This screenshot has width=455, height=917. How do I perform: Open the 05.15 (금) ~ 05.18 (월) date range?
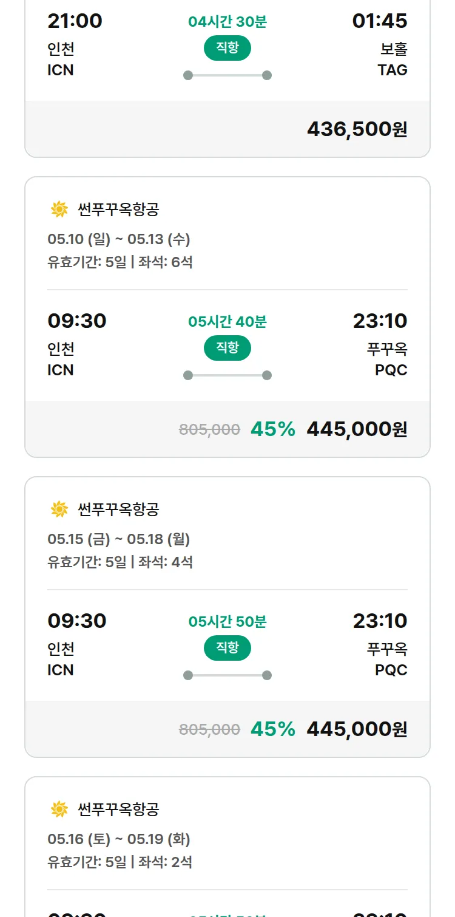tap(119, 539)
